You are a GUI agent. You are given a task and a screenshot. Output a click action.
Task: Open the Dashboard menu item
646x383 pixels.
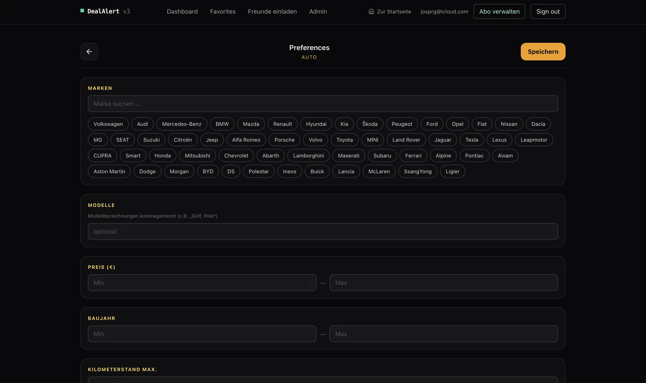click(182, 11)
